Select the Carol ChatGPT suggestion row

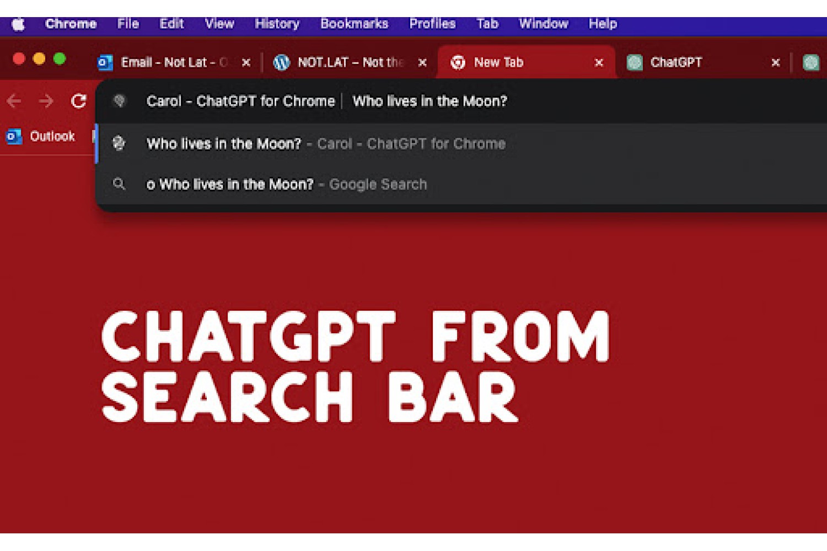[461, 144]
